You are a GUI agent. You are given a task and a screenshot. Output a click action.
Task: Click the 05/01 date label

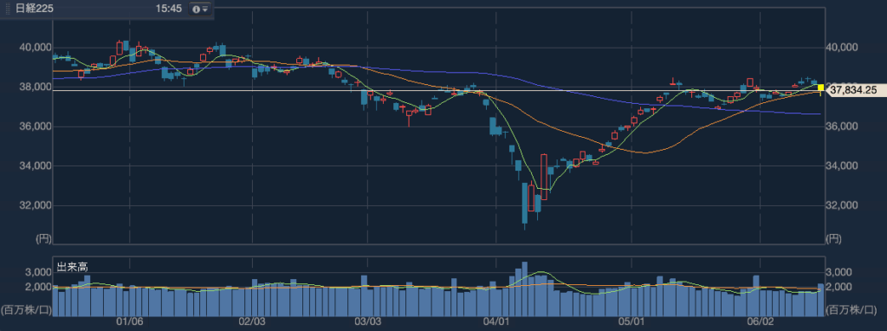[x=631, y=322]
